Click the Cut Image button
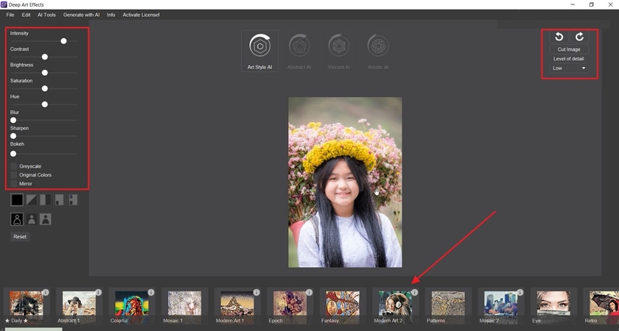 [x=569, y=49]
